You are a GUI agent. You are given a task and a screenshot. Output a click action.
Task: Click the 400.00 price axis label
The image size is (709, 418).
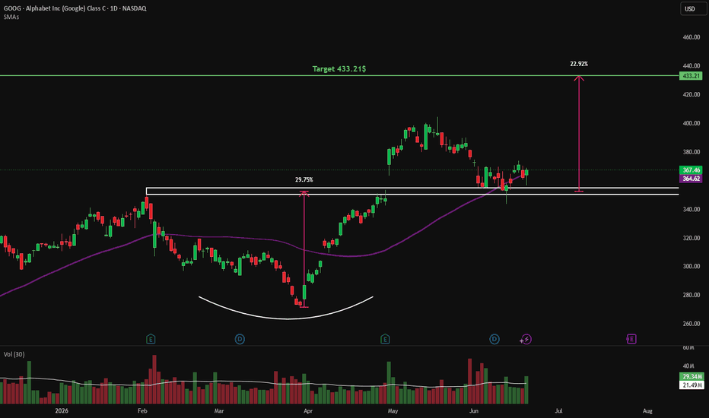tap(692, 123)
